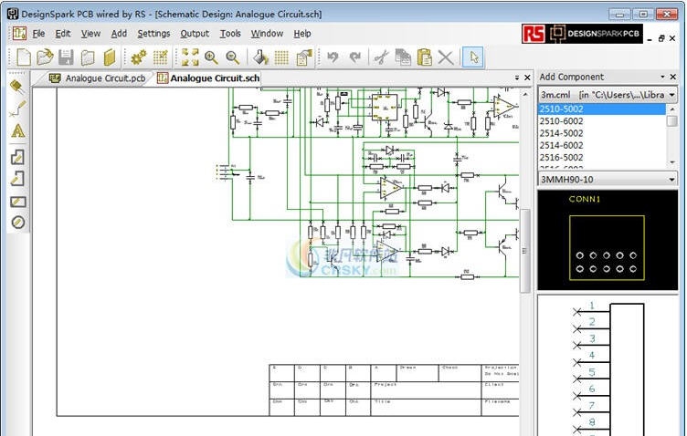Save the design with the floppy disk icon
Image resolution: width=687 pixels, height=436 pixels.
[66, 57]
